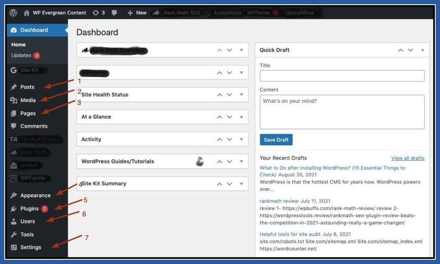Image resolution: width=440 pixels, height=264 pixels.
Task: Click the Media icon in sidebar
Action: click(14, 100)
